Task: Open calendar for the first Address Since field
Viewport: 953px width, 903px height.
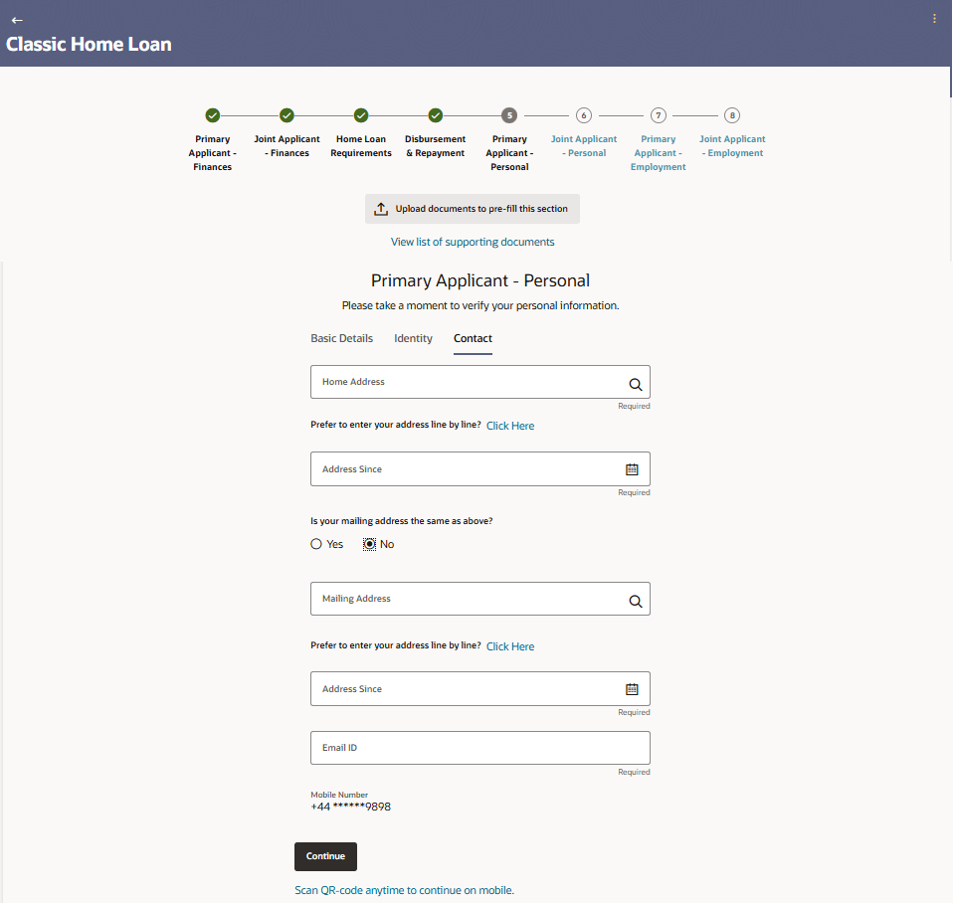Action: 632,469
